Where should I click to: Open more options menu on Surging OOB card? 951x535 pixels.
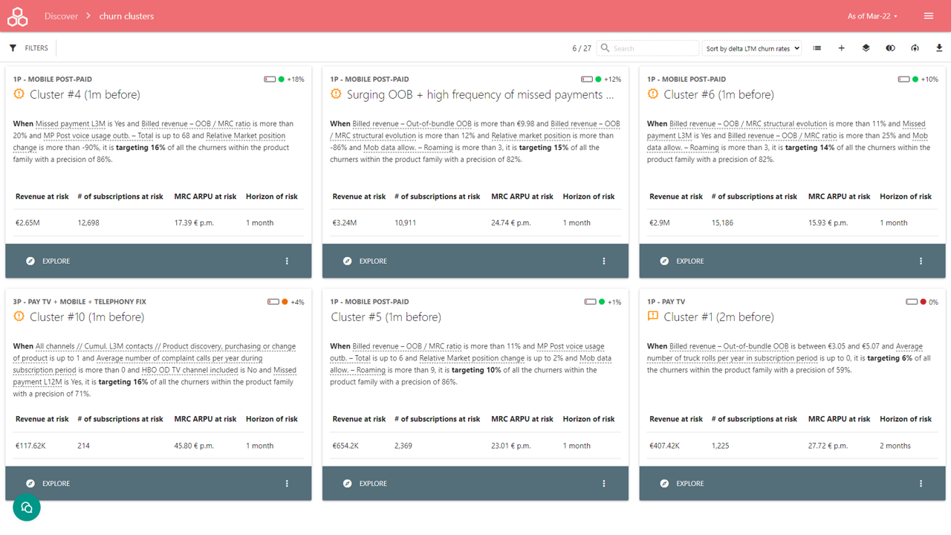click(x=604, y=261)
